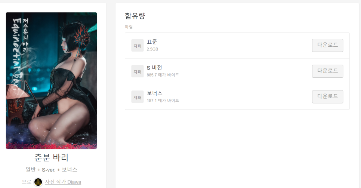Click the 춘분 바리 product title

tap(51, 158)
